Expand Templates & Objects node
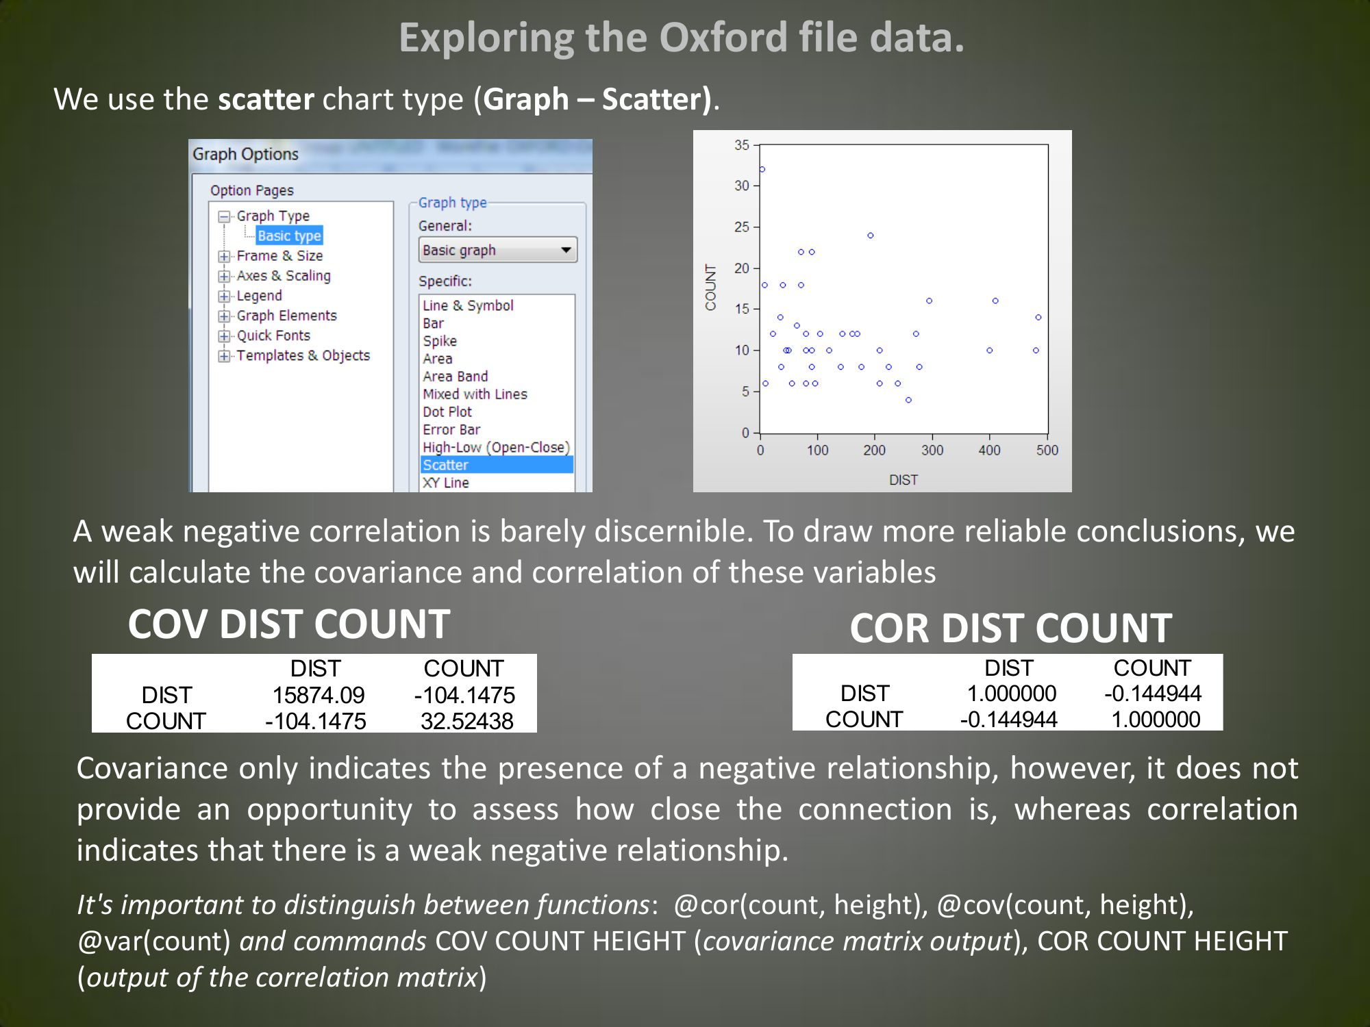This screenshot has height=1027, width=1370. pyautogui.click(x=223, y=356)
